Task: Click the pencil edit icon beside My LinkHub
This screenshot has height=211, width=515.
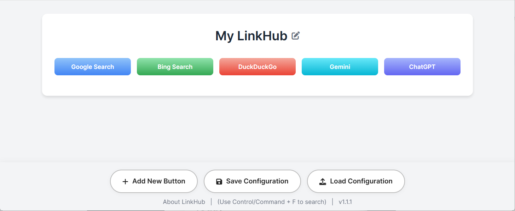Action: click(295, 36)
